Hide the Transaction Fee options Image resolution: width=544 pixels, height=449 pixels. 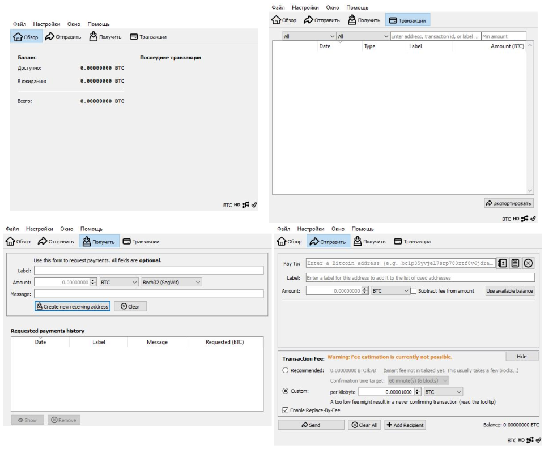point(522,356)
